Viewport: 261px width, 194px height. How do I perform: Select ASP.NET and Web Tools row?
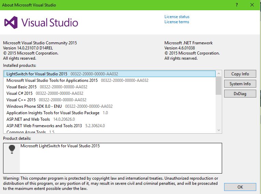click(x=110, y=119)
